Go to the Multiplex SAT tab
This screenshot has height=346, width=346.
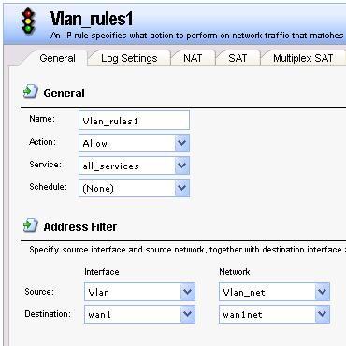coord(303,58)
